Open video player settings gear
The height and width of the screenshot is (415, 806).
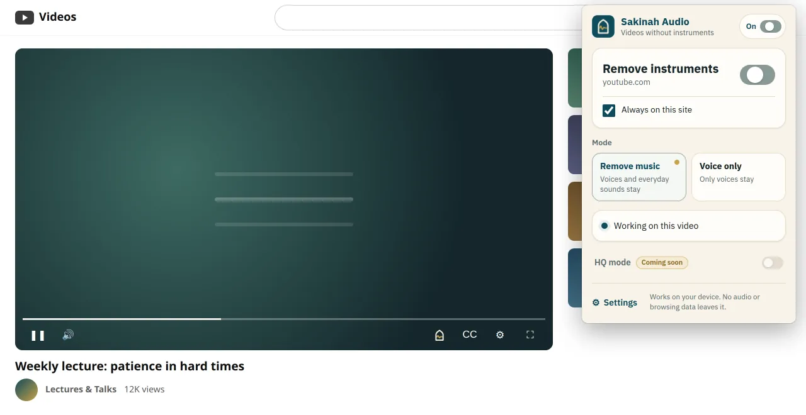point(500,335)
